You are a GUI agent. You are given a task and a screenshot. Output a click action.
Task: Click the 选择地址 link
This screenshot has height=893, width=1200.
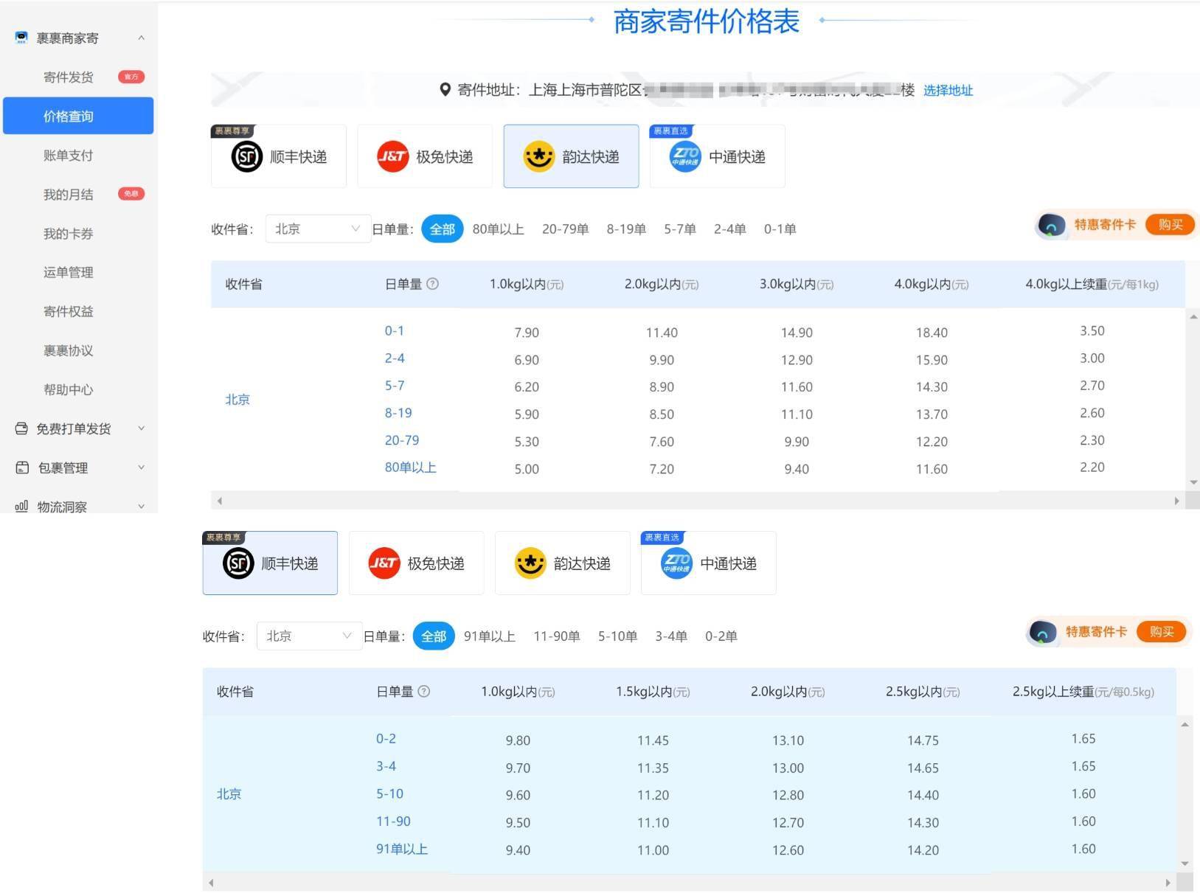948,91
